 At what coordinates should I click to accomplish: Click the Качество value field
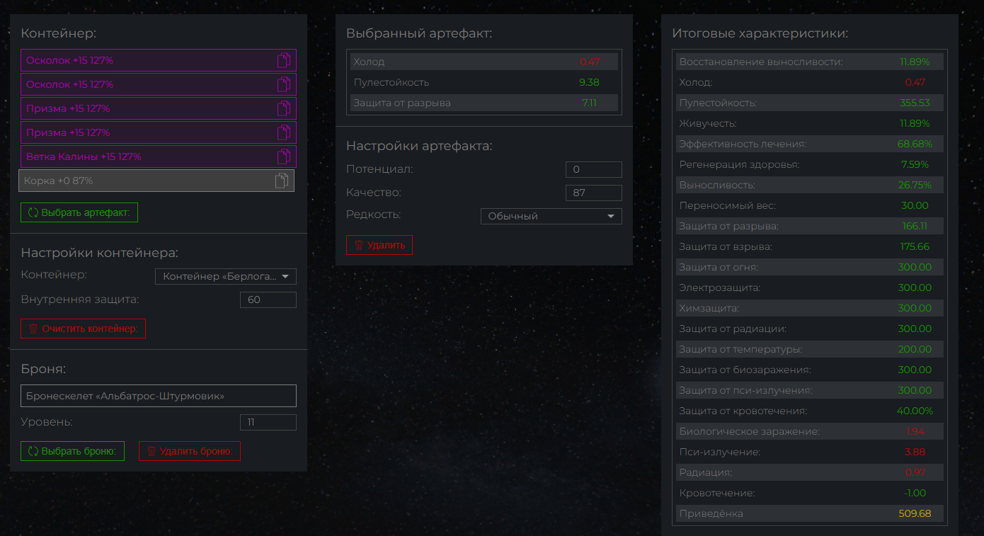[x=593, y=193]
